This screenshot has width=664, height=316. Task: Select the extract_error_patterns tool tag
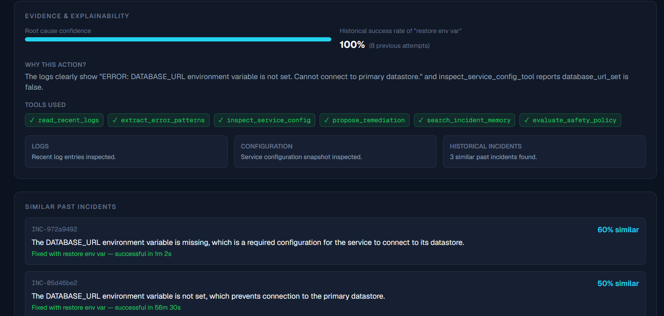[158, 120]
